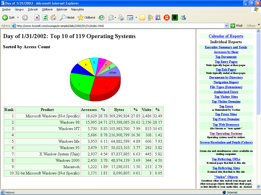Click the Windows flag logo throbber
261x195 pixels.
(256, 9)
